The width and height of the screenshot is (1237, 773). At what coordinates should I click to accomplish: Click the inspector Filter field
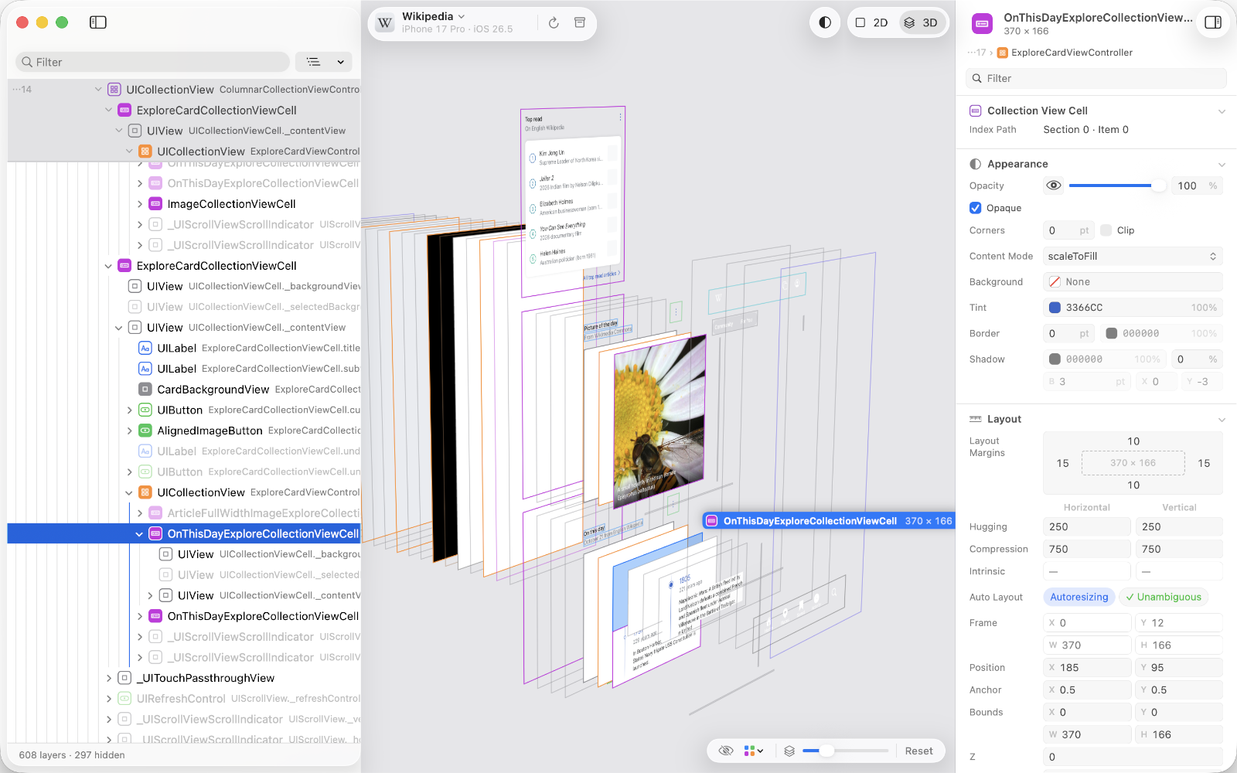click(1096, 78)
